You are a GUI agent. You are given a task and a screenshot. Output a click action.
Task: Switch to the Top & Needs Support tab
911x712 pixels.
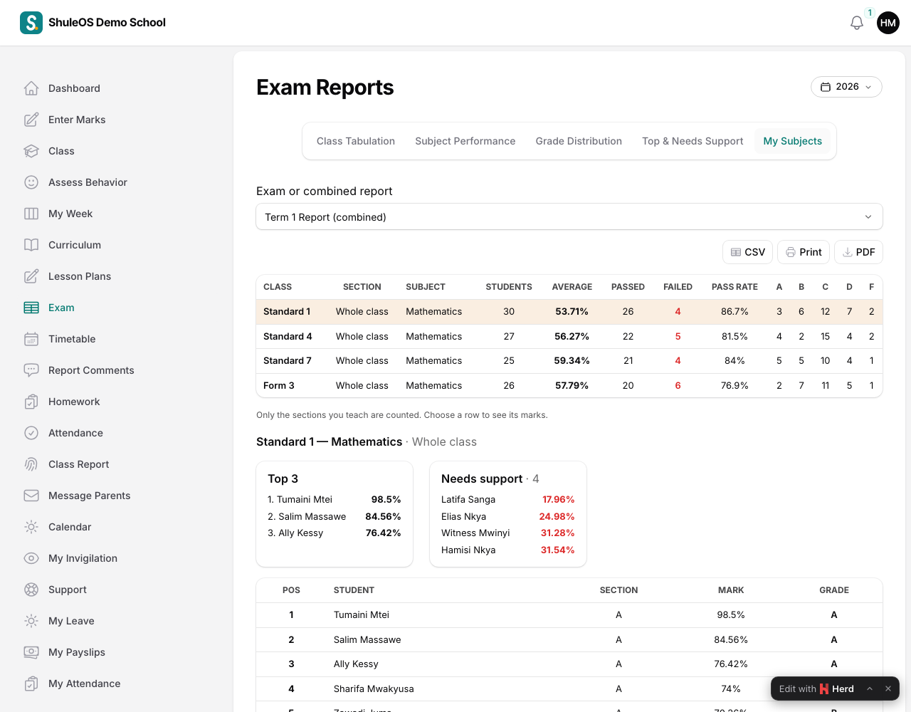pos(693,141)
